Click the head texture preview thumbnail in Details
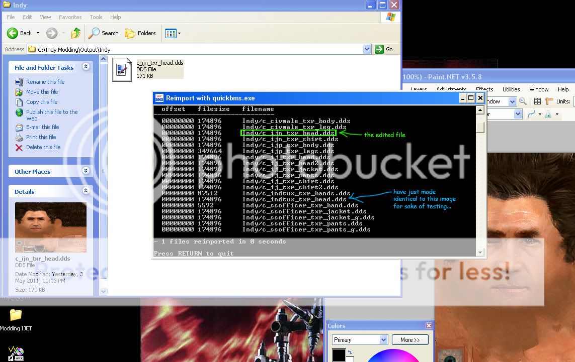 click(51, 227)
